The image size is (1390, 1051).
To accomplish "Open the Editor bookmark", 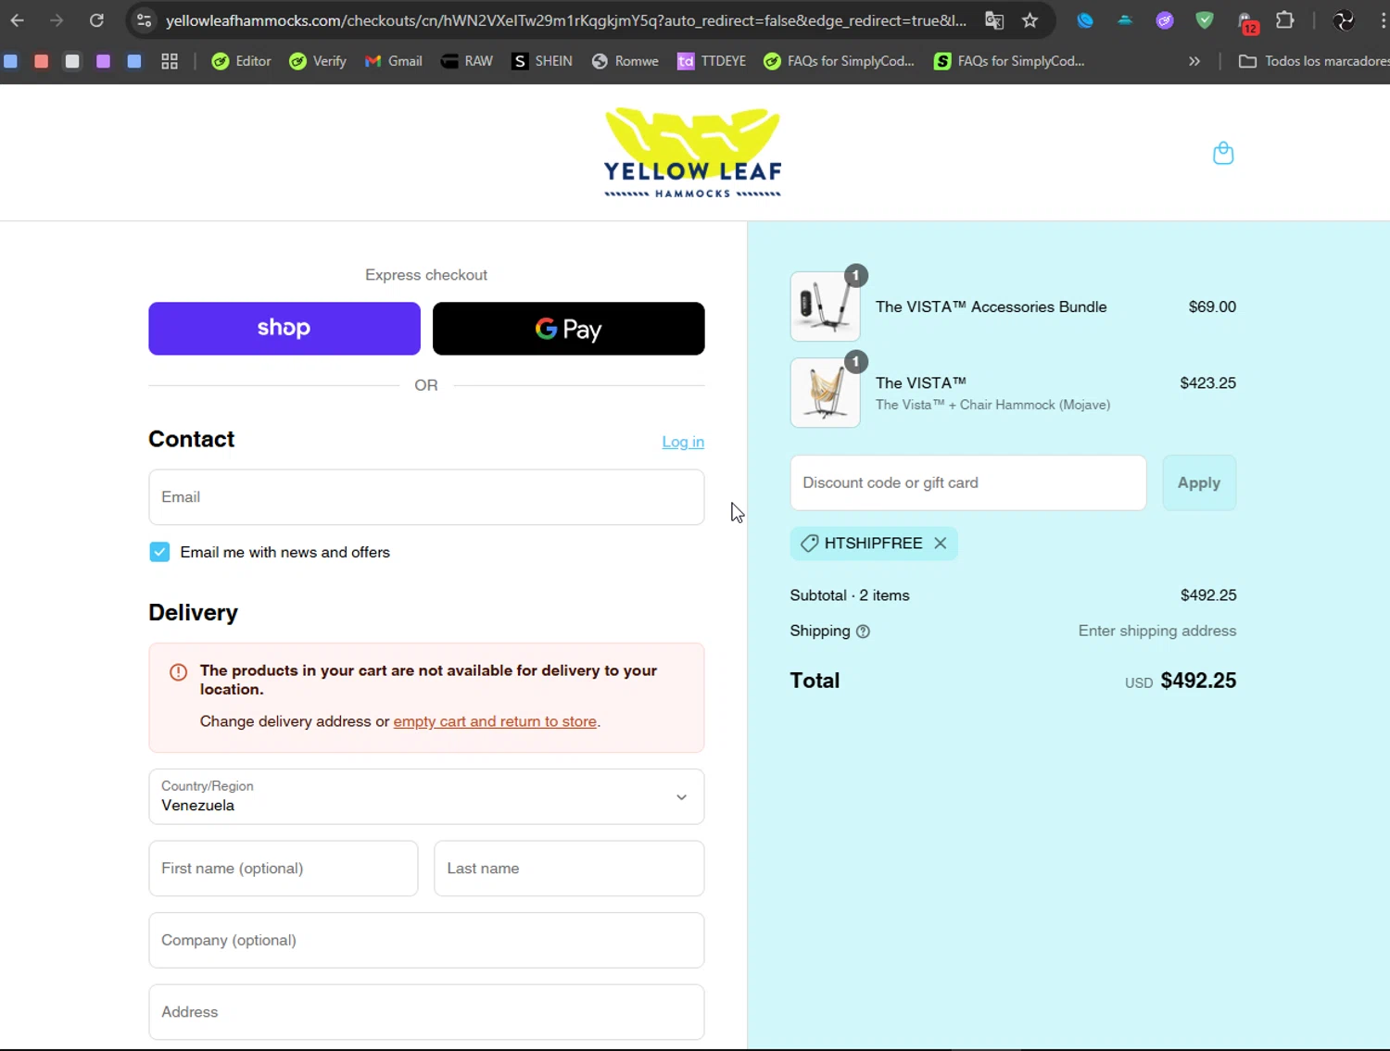I will click(241, 61).
